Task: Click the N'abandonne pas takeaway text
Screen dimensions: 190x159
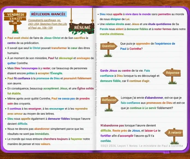Action: [x=130, y=133]
